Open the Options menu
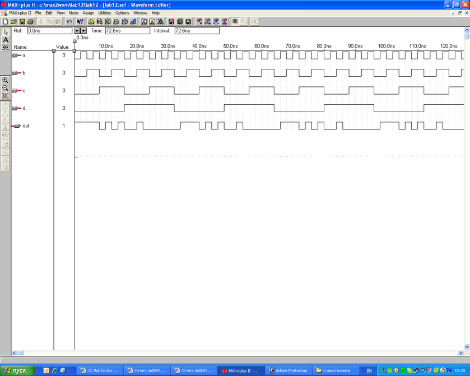The height and width of the screenshot is (376, 470). (122, 13)
